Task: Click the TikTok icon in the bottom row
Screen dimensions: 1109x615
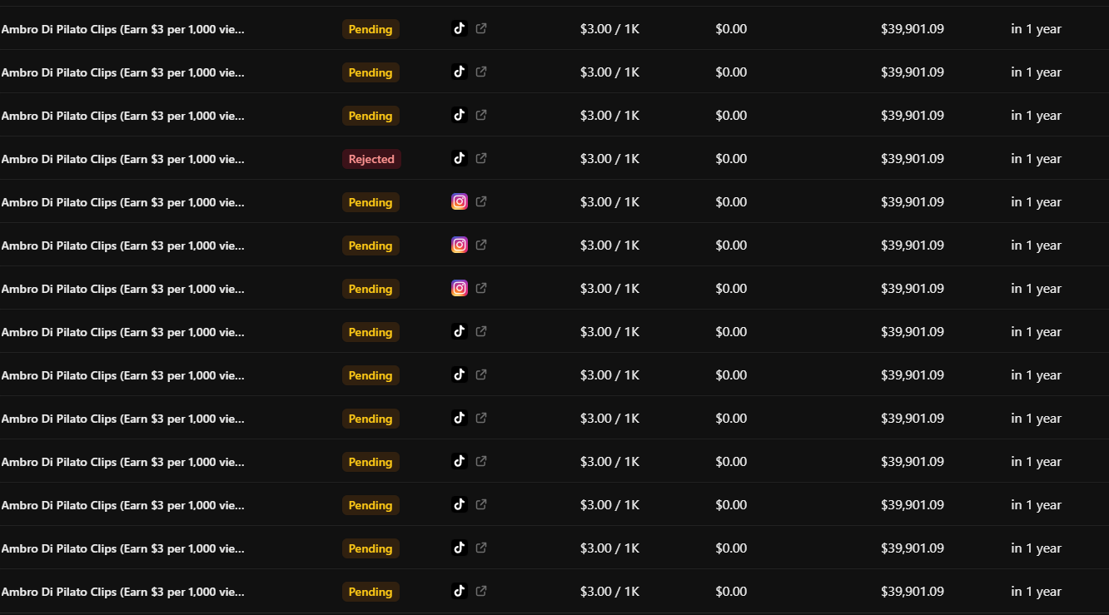Action: [x=459, y=591]
